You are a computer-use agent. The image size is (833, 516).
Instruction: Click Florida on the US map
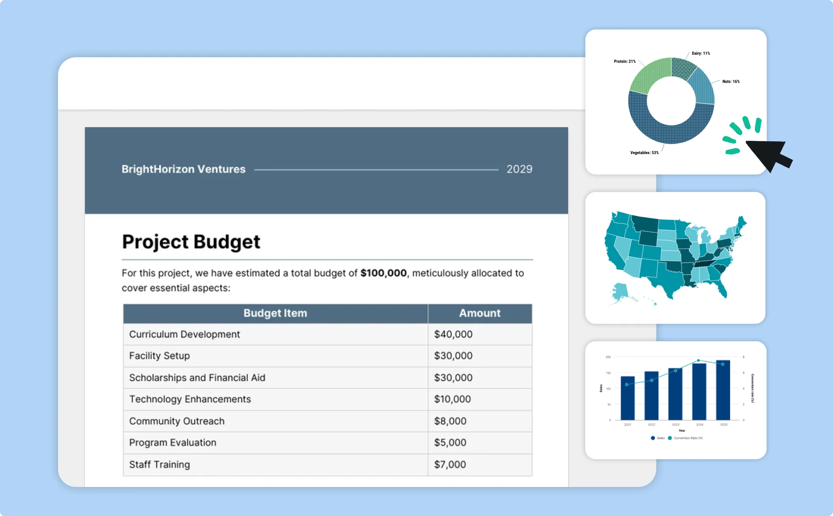(720, 288)
